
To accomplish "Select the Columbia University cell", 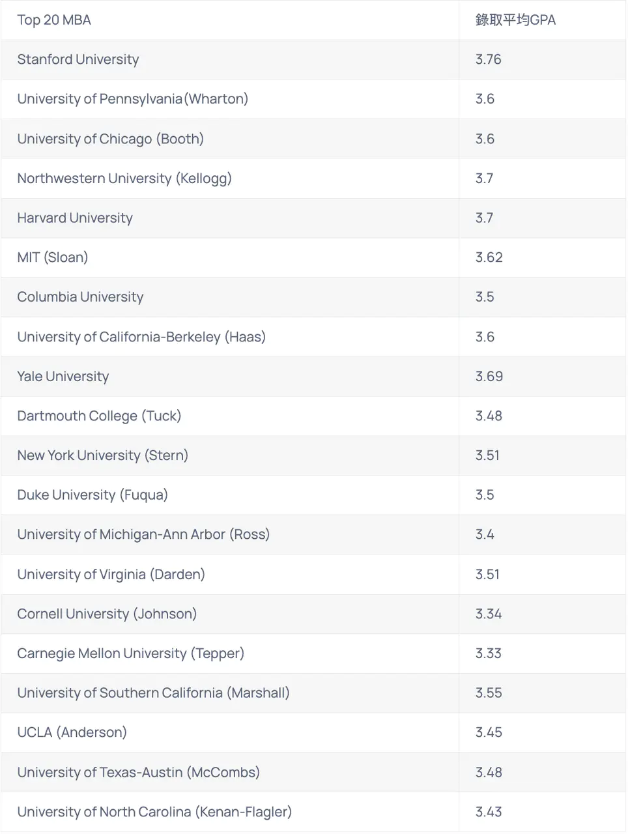I will pyautogui.click(x=80, y=297).
